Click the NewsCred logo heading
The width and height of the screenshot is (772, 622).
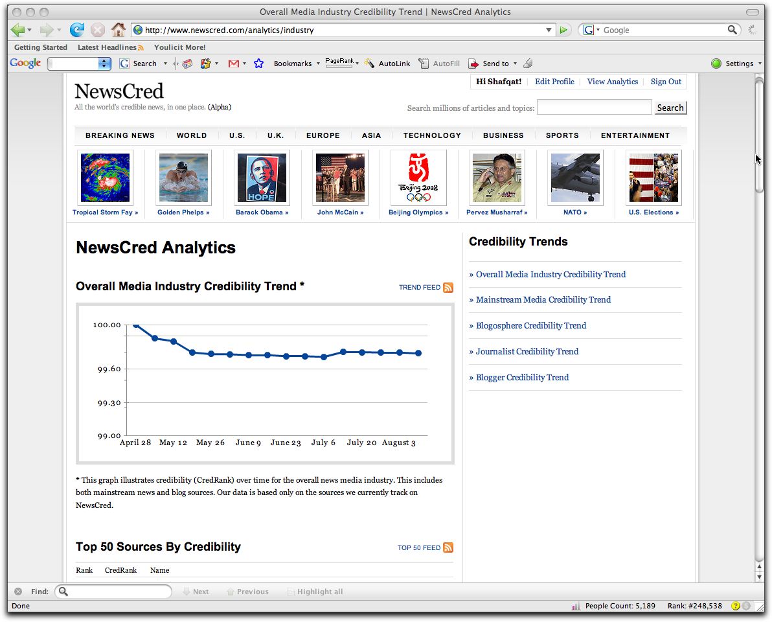[119, 91]
